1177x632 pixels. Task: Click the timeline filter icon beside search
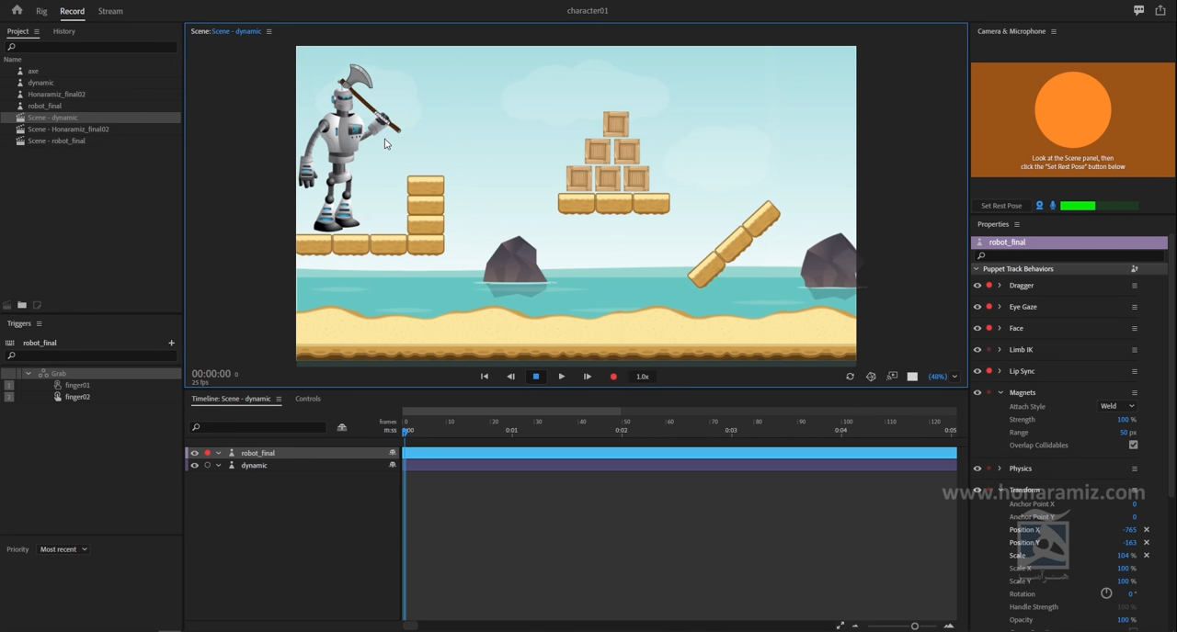pyautogui.click(x=342, y=427)
